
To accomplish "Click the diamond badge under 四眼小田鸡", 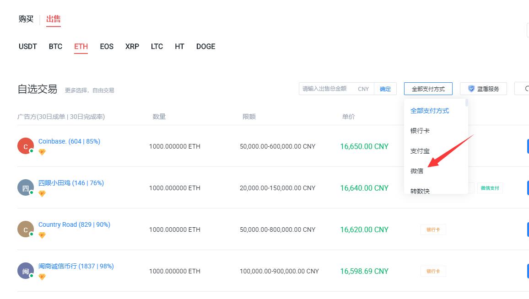I will pyautogui.click(x=42, y=193).
